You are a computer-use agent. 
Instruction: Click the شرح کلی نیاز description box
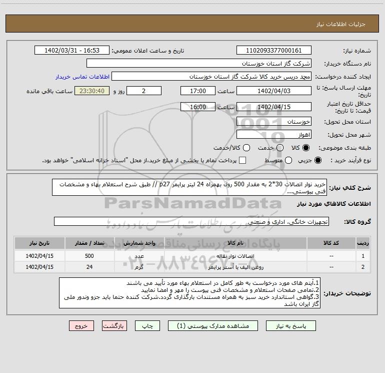(189, 187)
